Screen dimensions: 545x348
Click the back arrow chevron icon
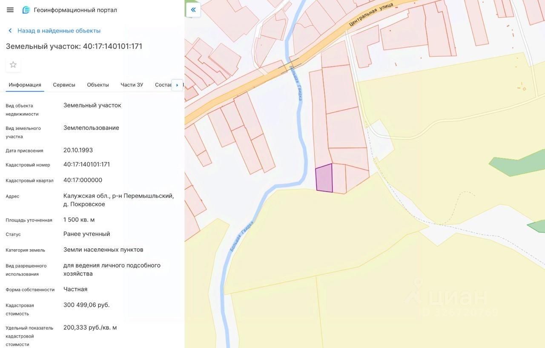[10, 31]
